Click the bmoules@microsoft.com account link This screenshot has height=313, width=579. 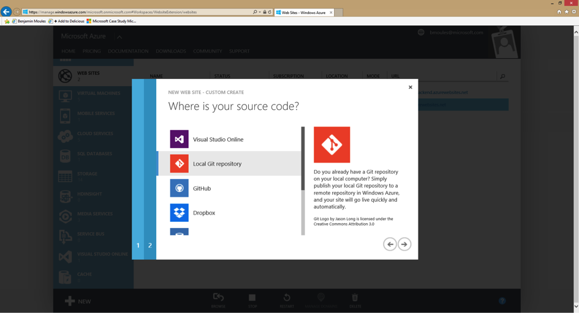click(x=456, y=32)
